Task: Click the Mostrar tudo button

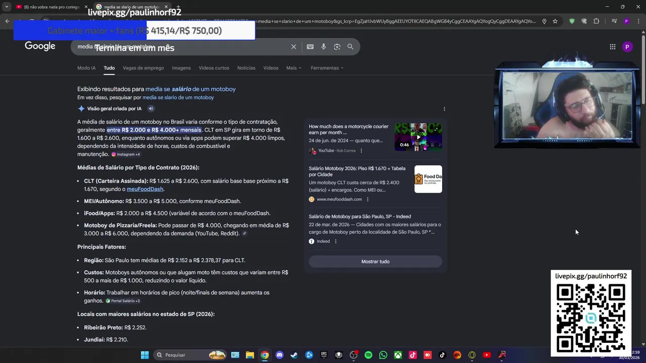Action: tap(375, 262)
